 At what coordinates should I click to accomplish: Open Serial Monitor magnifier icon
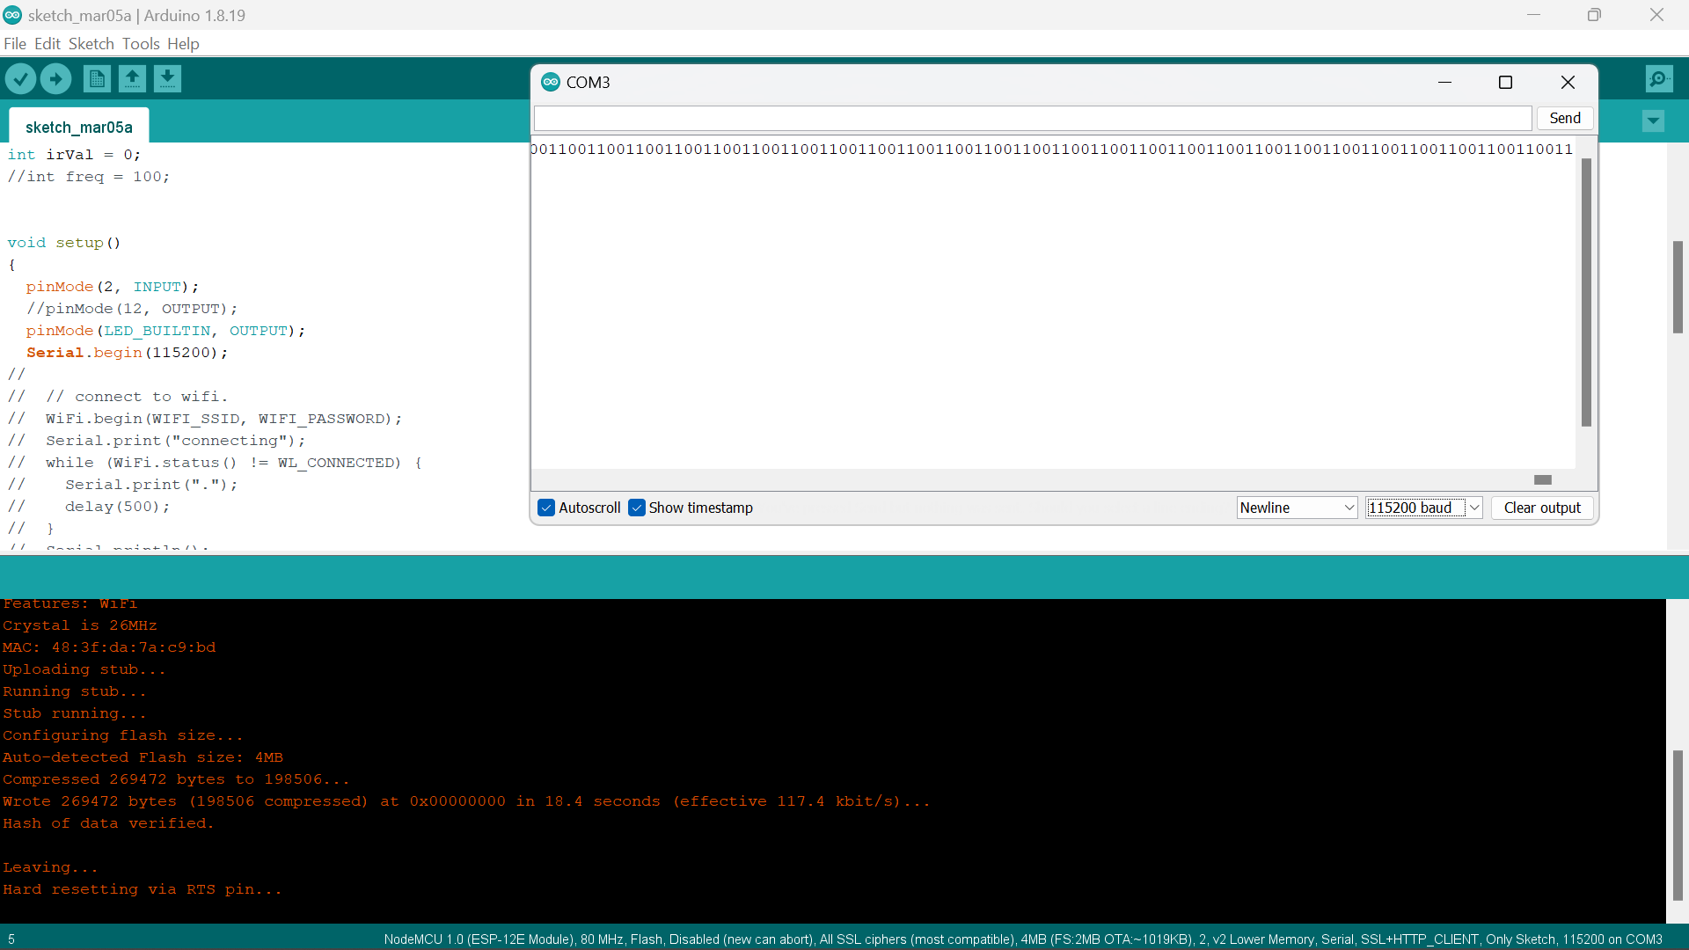(1659, 79)
